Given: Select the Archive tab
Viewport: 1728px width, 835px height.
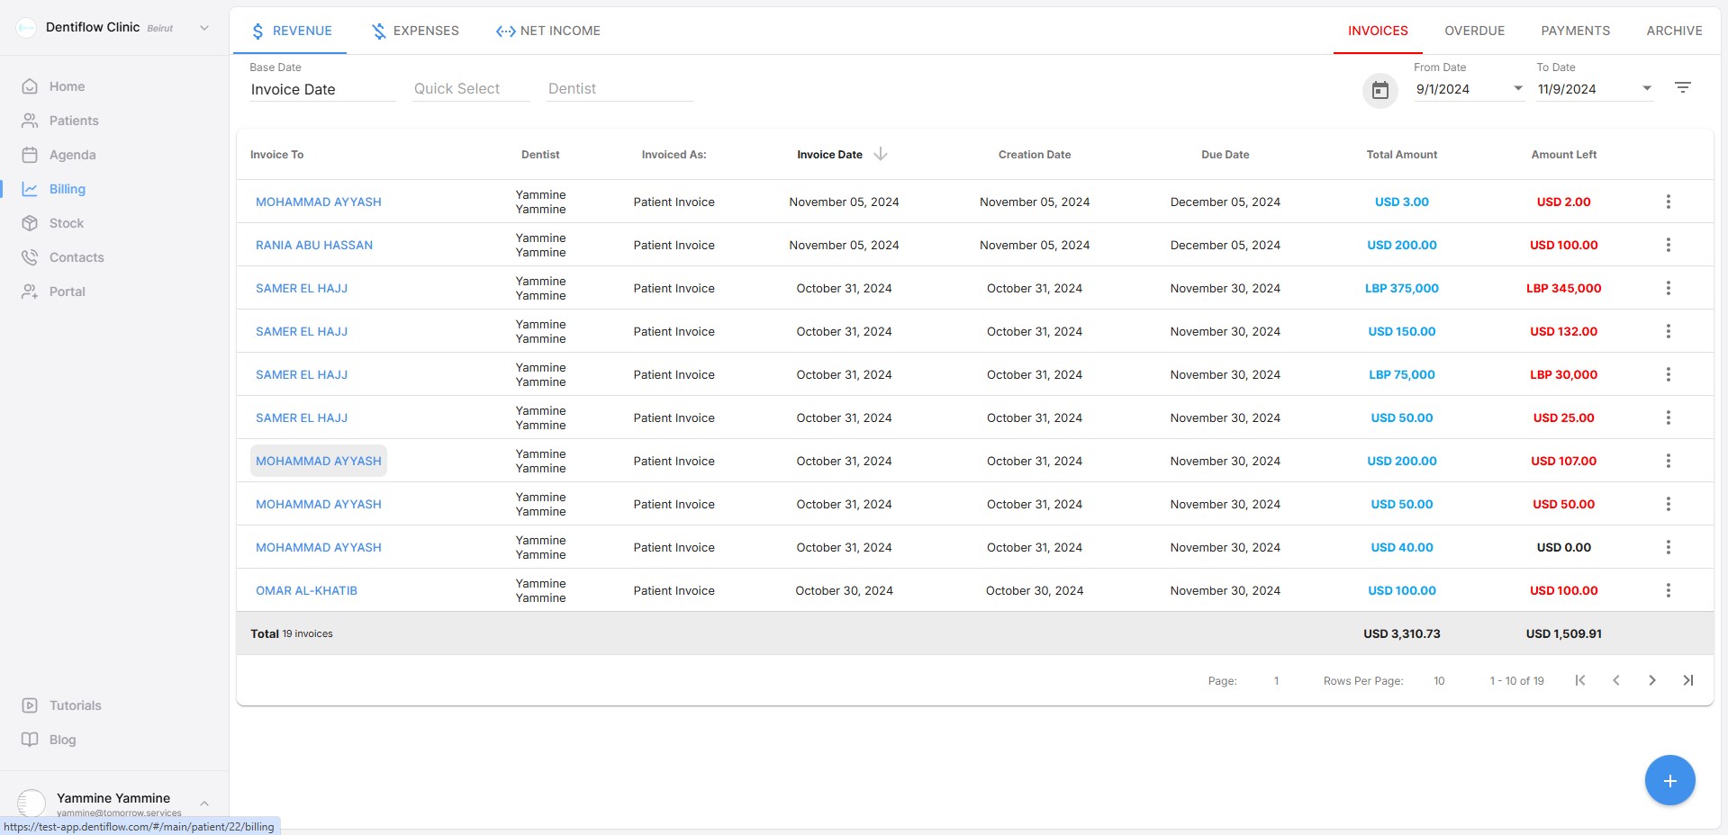Looking at the screenshot, I should pos(1674,31).
